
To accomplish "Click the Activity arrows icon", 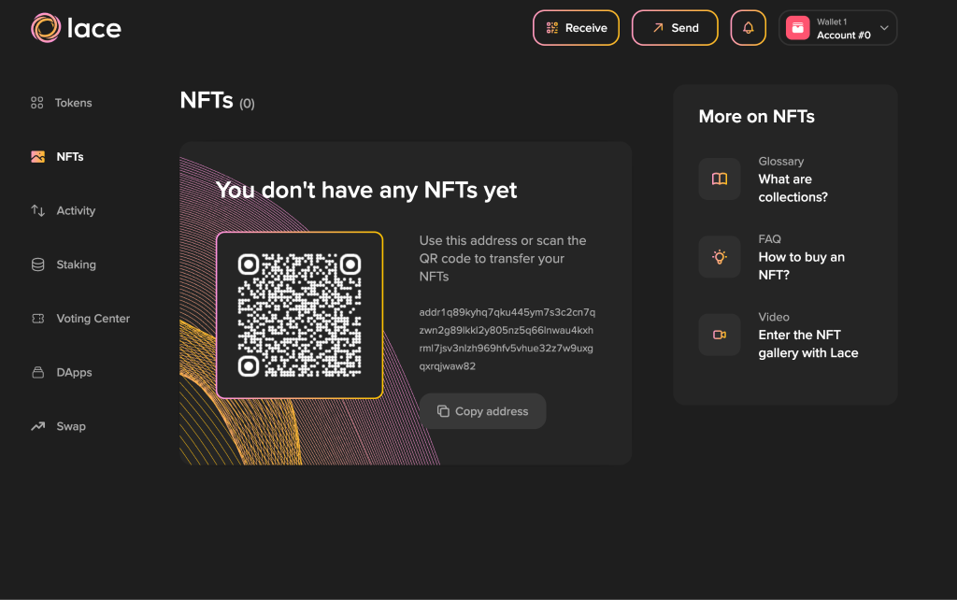I will [37, 211].
